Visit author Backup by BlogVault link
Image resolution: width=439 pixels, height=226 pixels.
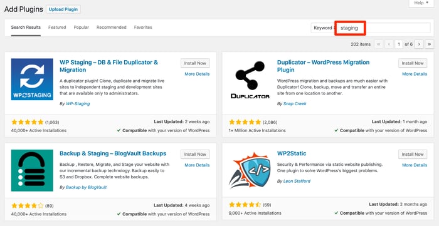(x=87, y=187)
